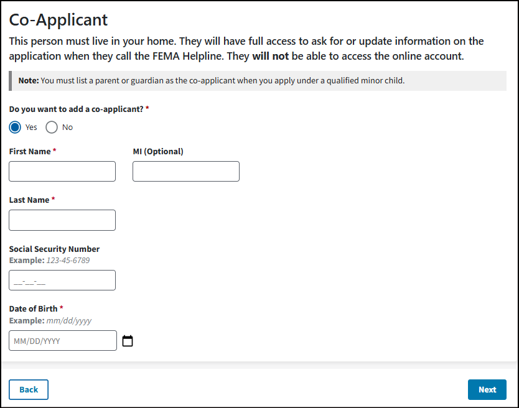
Task: Open the Date of Birth calendar picker
Action: click(x=128, y=341)
